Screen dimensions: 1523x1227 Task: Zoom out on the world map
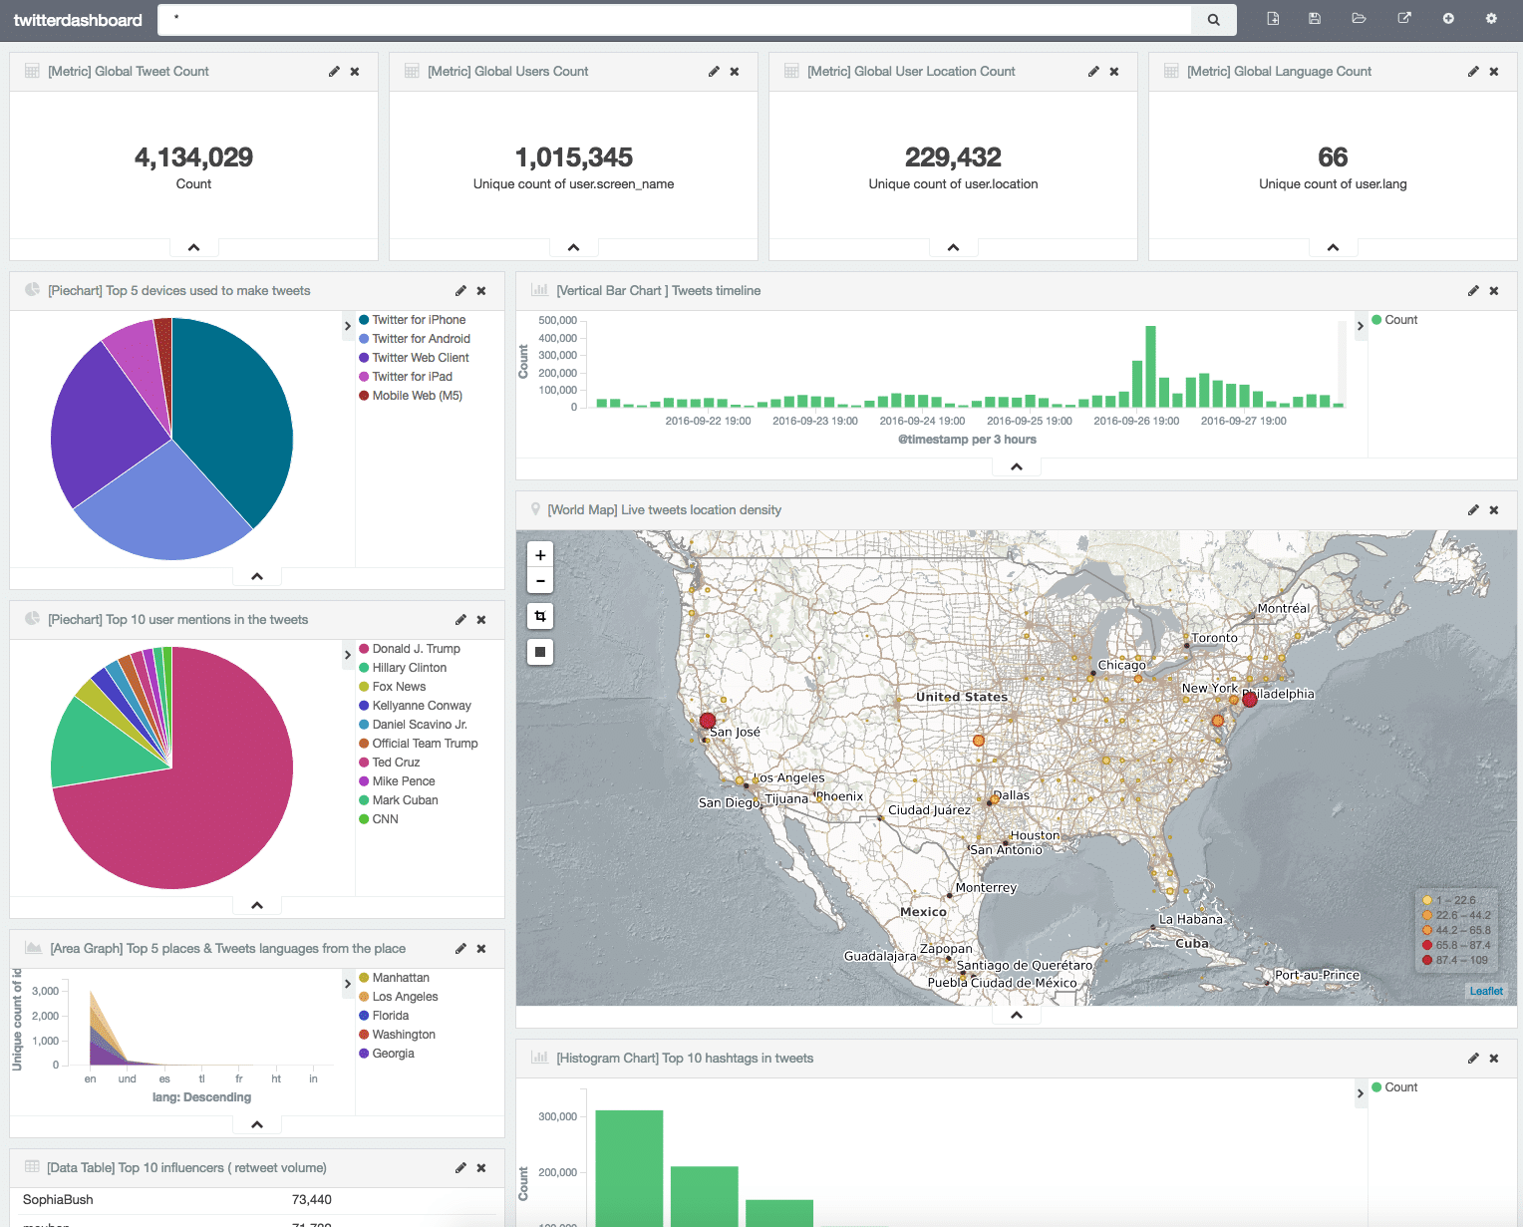click(540, 581)
